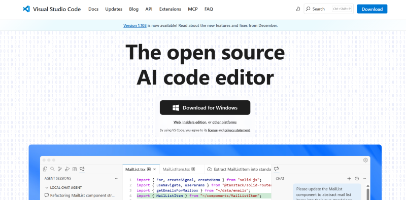Viewport: 406px width, 200px height.
Task: Click code line importing "~/data/emails"
Action: (x=193, y=190)
